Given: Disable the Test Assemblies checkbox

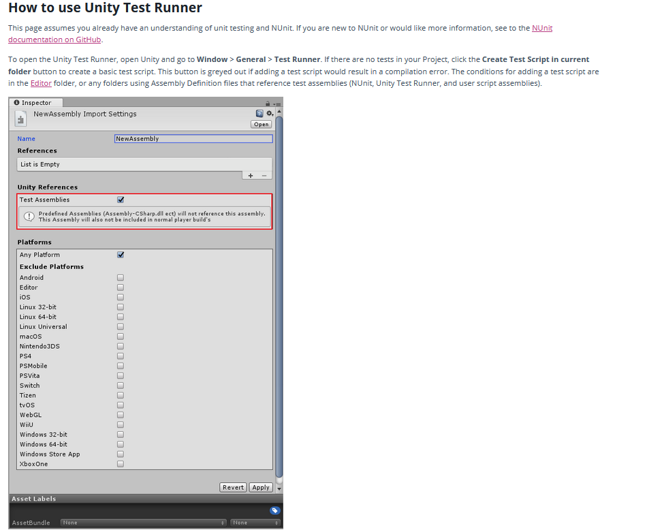Looking at the screenshot, I should (x=121, y=200).
